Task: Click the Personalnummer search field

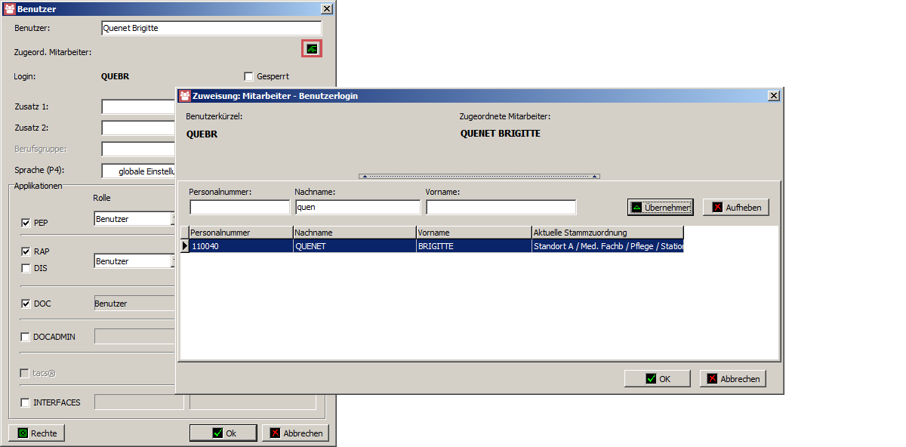Action: point(239,207)
